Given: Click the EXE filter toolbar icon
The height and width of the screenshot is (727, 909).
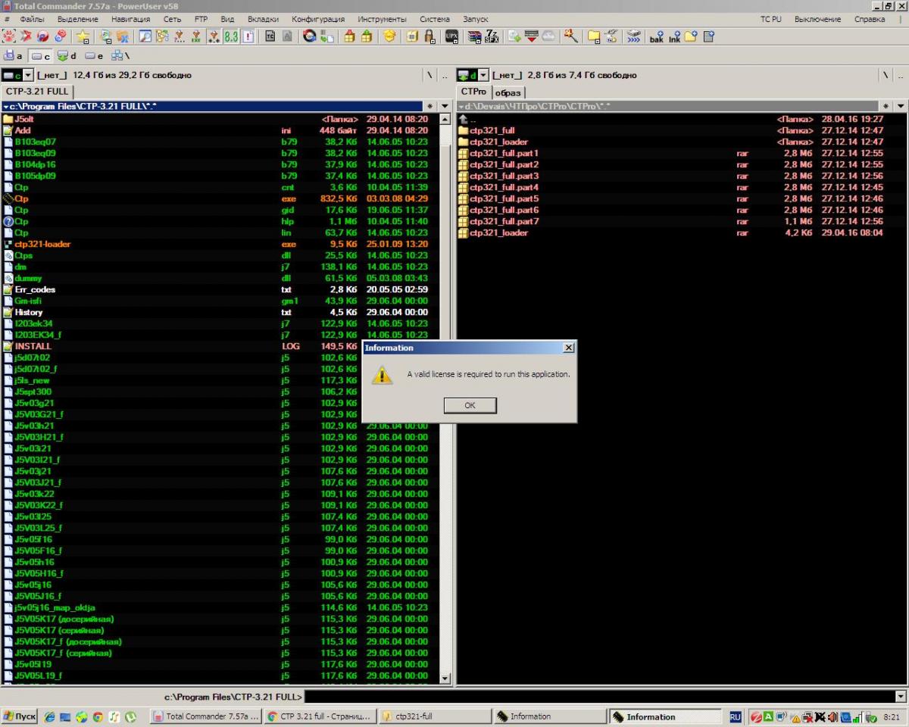Looking at the screenshot, I should click(196, 36).
